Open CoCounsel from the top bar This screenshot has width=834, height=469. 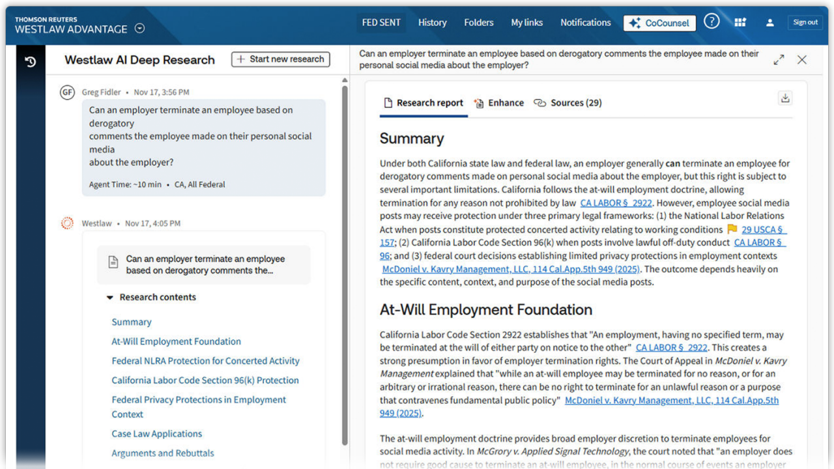pyautogui.click(x=659, y=23)
